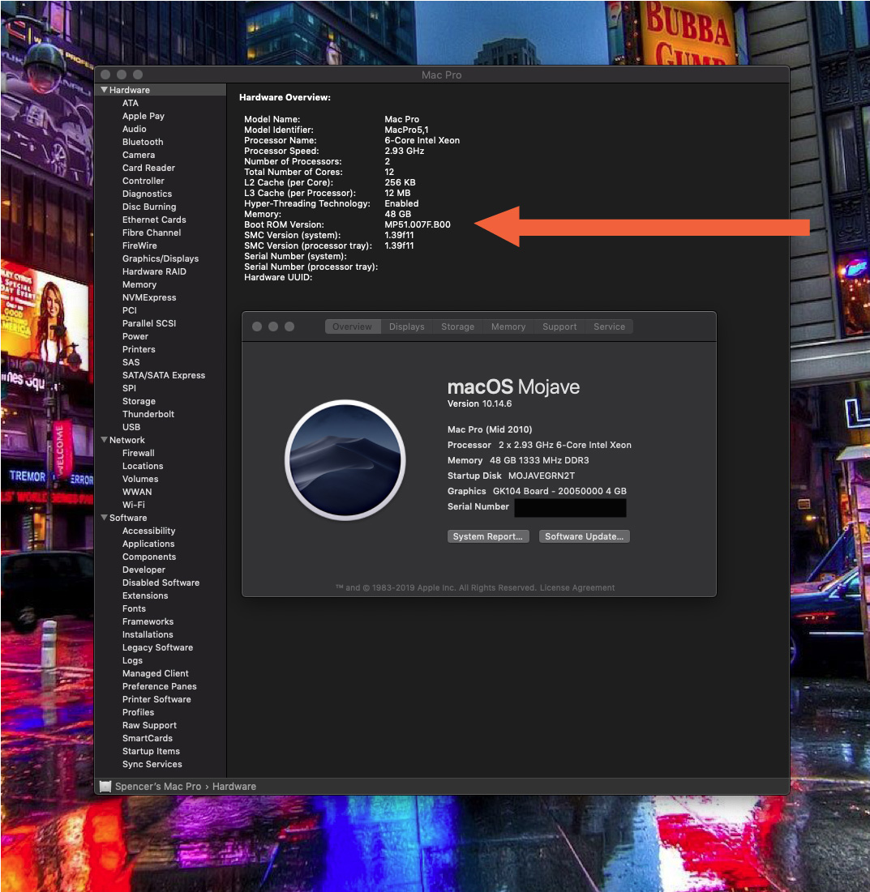870x892 pixels.
Task: Collapse the Software section triangle
Action: [x=105, y=518]
